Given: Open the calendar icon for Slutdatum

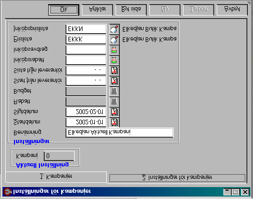Looking at the screenshot, I should 114,112.
